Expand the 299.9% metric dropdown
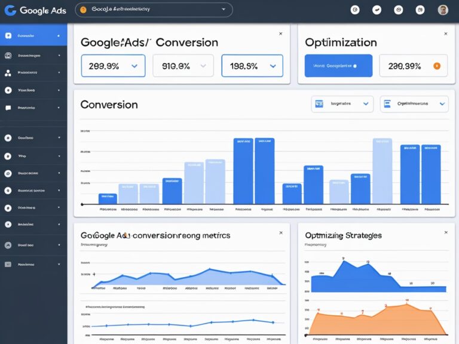The width and height of the screenshot is (459, 344). click(x=134, y=66)
